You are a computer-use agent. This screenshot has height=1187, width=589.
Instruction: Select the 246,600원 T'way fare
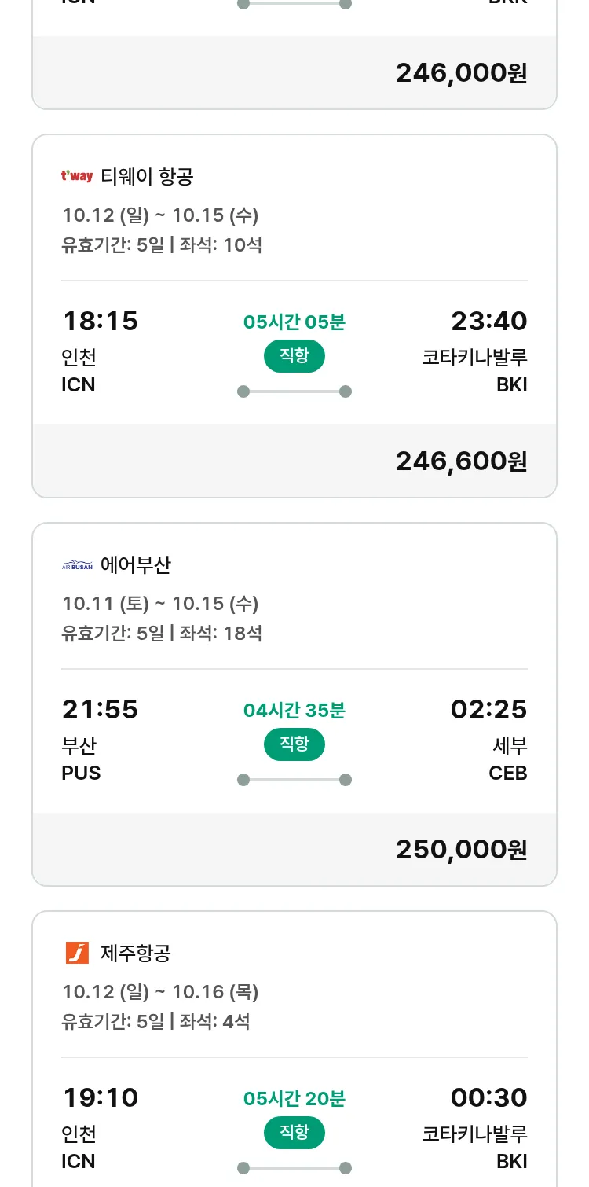461,461
